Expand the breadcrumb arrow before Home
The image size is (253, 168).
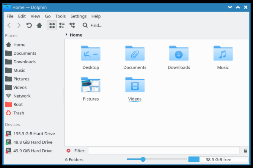(x=66, y=35)
